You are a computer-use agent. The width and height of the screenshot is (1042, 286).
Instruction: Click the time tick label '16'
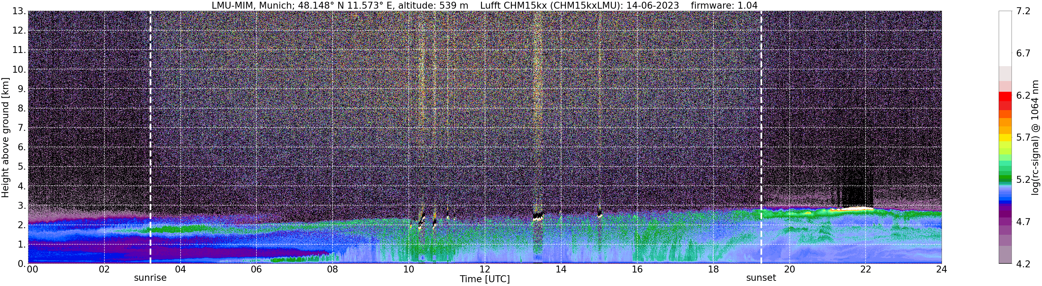(x=637, y=269)
